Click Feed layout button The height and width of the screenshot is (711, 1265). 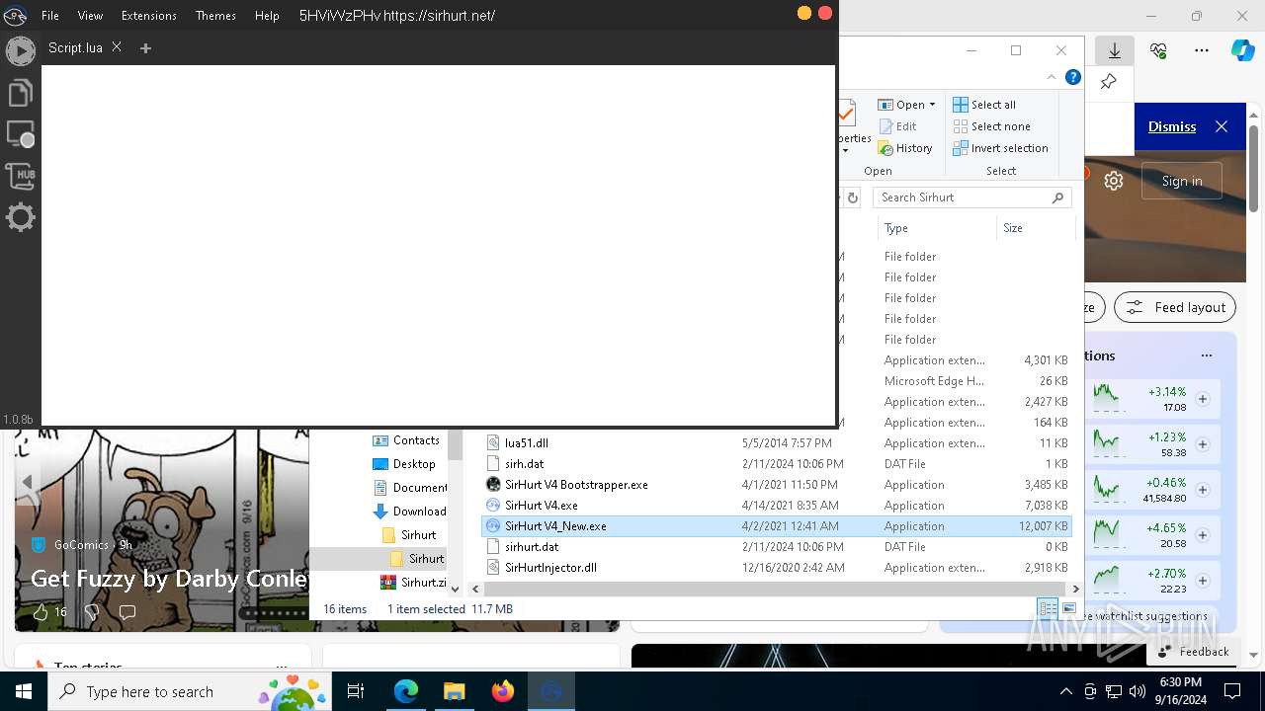pos(1175,307)
